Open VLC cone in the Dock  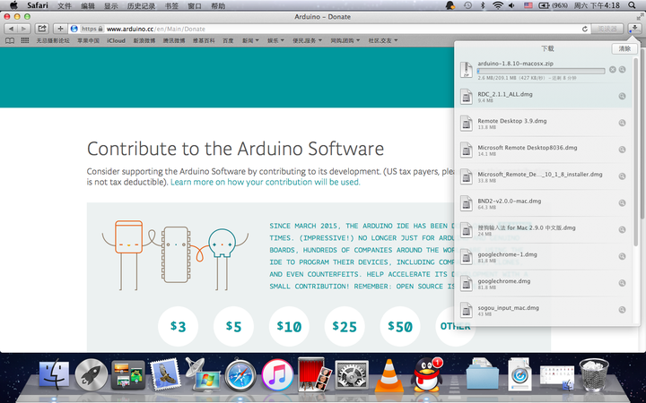[388, 375]
